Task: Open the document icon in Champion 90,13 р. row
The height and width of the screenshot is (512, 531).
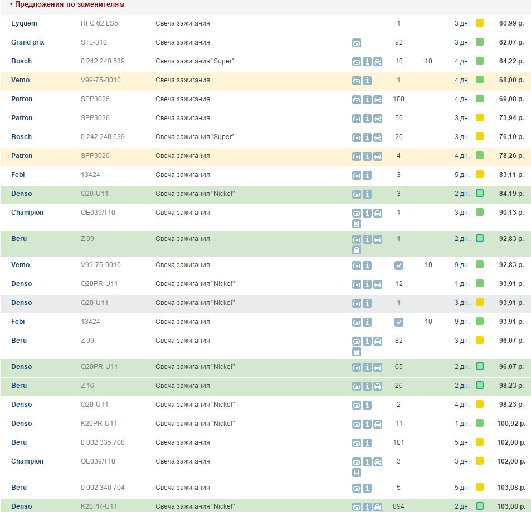Action: click(356, 224)
